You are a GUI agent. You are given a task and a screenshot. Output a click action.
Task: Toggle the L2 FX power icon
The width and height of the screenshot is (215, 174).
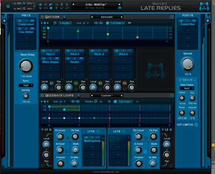pos(124,131)
